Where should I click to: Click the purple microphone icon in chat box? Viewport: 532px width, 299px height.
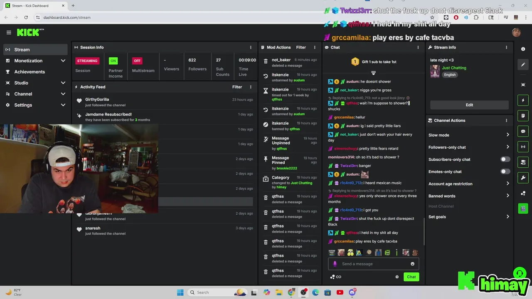tap(335, 264)
